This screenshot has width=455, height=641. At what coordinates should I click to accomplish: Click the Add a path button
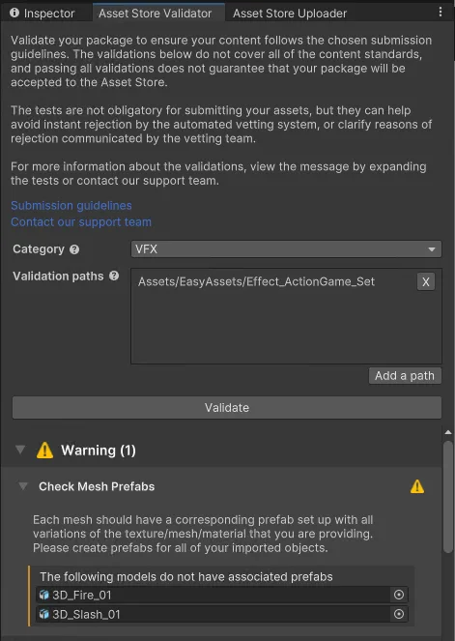(405, 376)
